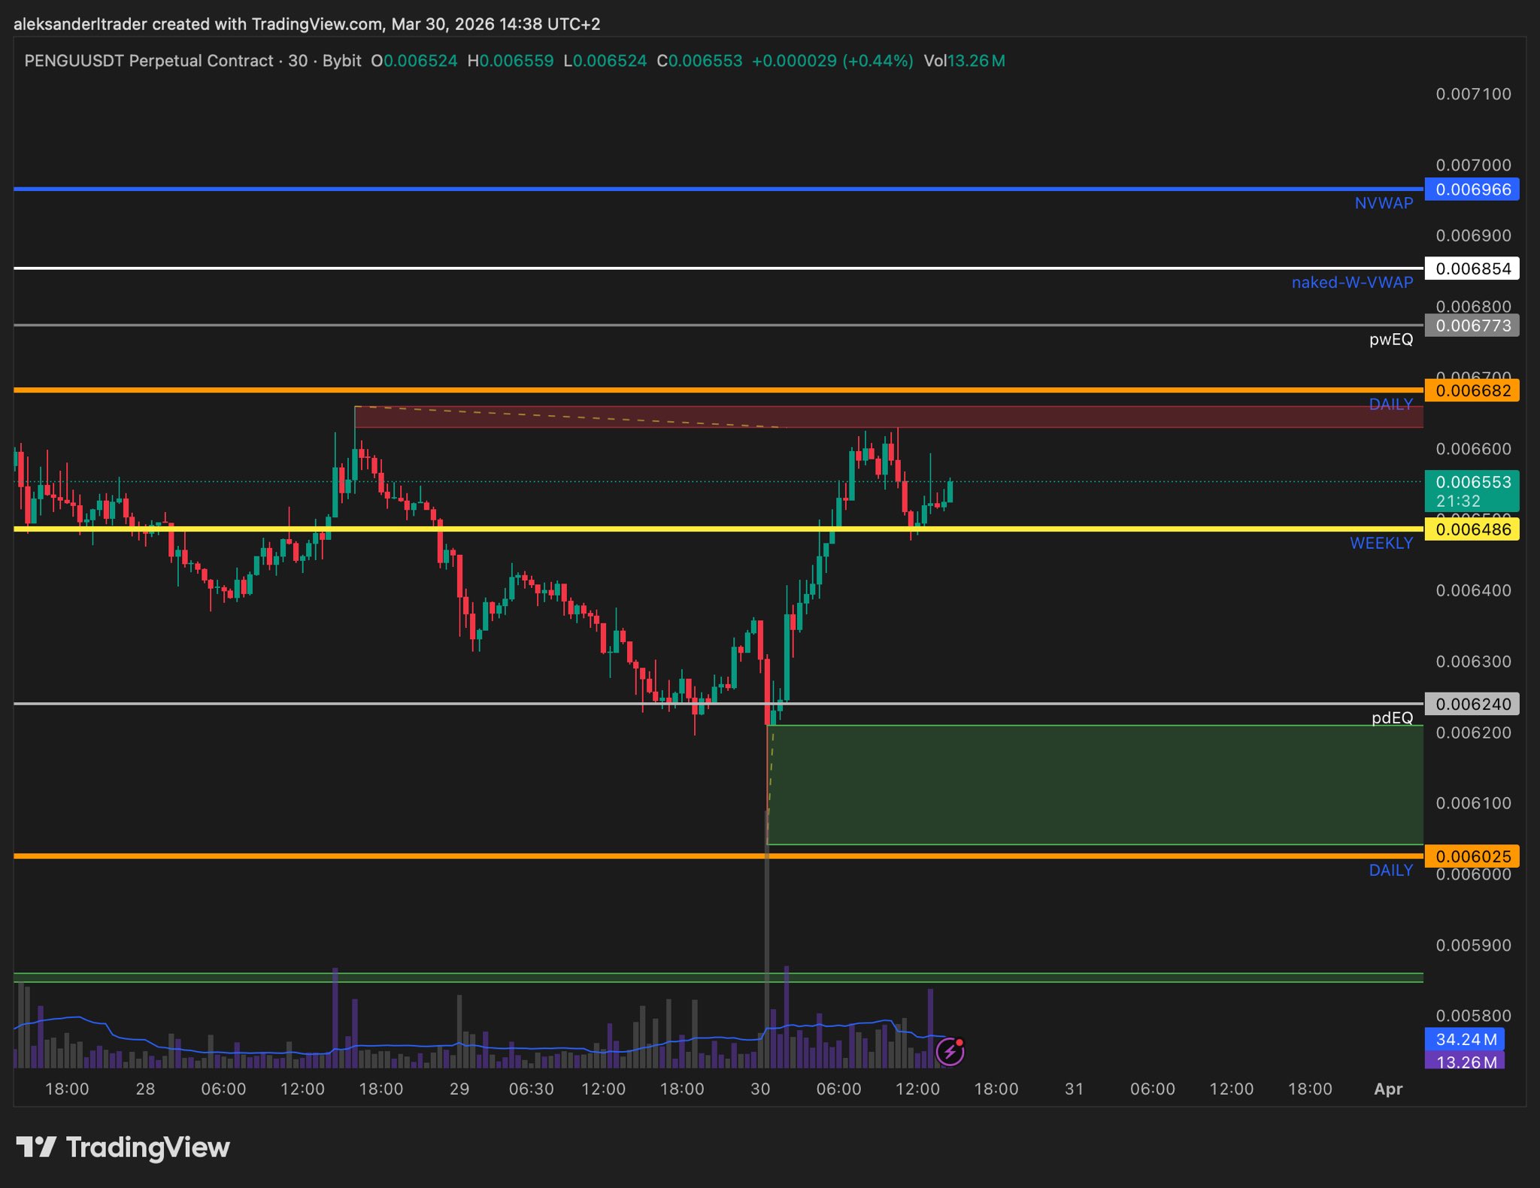Click the purple 13.26M volume label
This screenshot has width=1540, height=1188.
point(1464,1062)
